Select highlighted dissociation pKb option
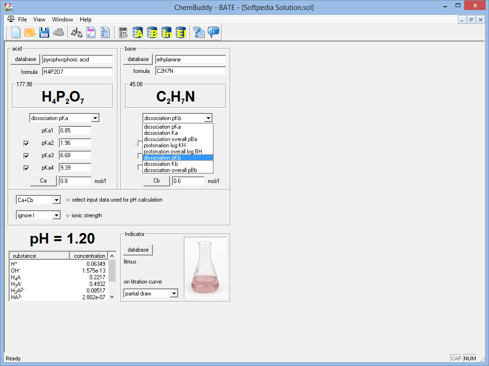The width and height of the screenshot is (489, 366). (x=178, y=158)
